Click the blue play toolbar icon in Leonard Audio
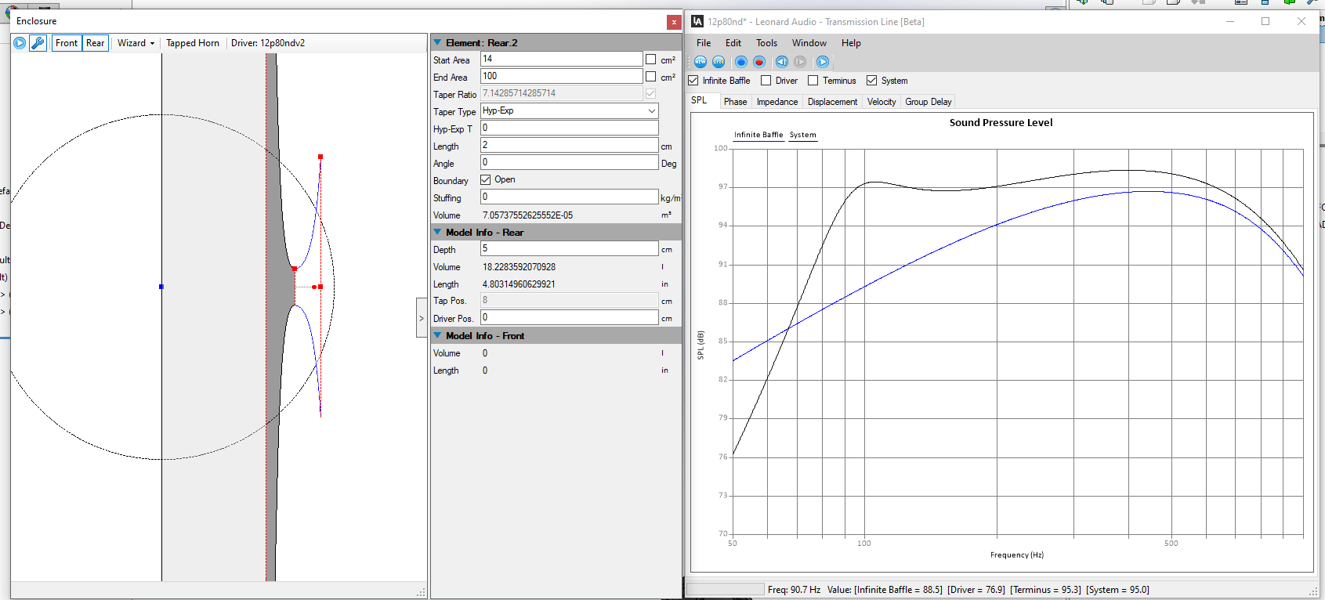The width and height of the screenshot is (1325, 600). (x=823, y=62)
